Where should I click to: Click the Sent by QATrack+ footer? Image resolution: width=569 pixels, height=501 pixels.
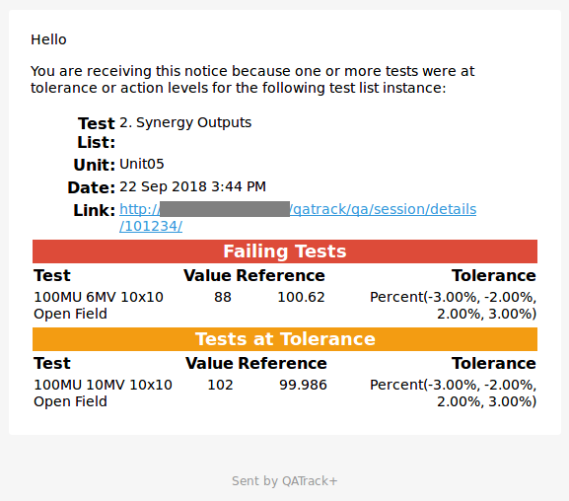(x=285, y=481)
